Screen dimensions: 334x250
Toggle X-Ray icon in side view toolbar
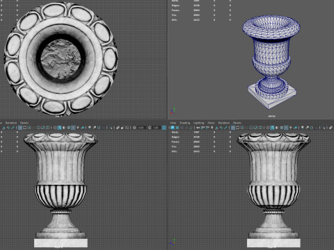pos(331,128)
